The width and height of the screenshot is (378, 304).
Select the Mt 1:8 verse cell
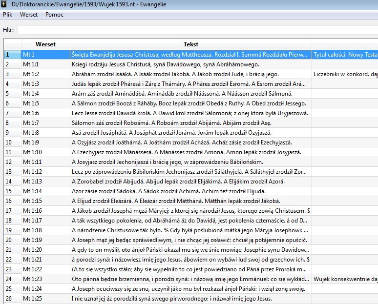pyautogui.click(x=45, y=133)
